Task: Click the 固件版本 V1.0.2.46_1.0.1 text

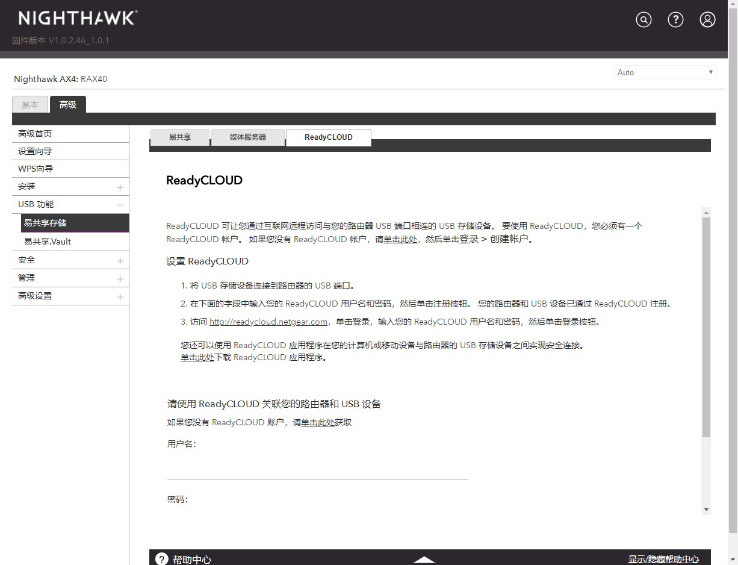Action: pyautogui.click(x=61, y=40)
